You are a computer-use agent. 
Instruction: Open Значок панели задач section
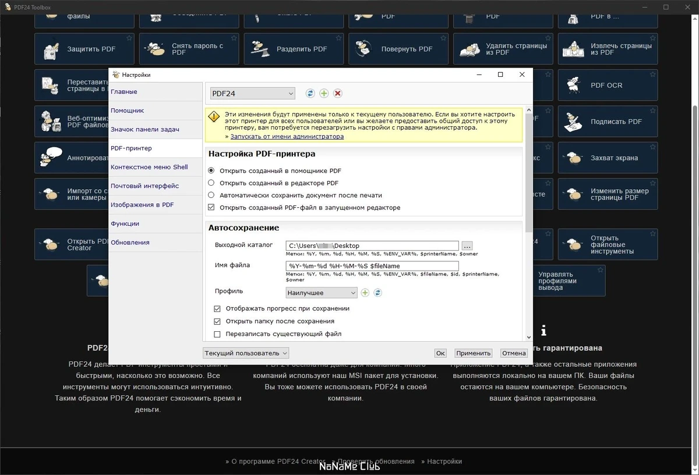[x=155, y=129]
